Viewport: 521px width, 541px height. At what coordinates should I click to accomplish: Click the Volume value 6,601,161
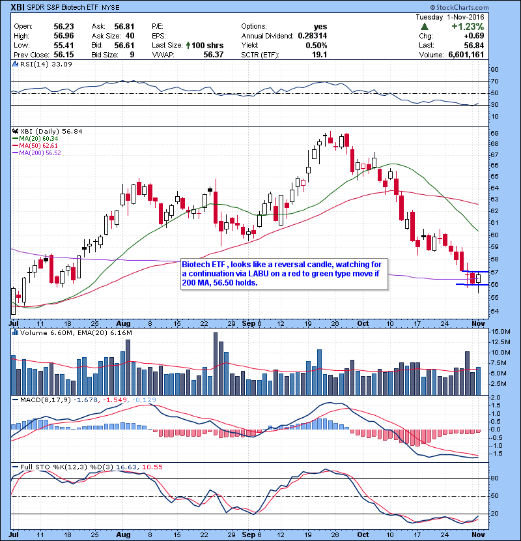[466, 55]
